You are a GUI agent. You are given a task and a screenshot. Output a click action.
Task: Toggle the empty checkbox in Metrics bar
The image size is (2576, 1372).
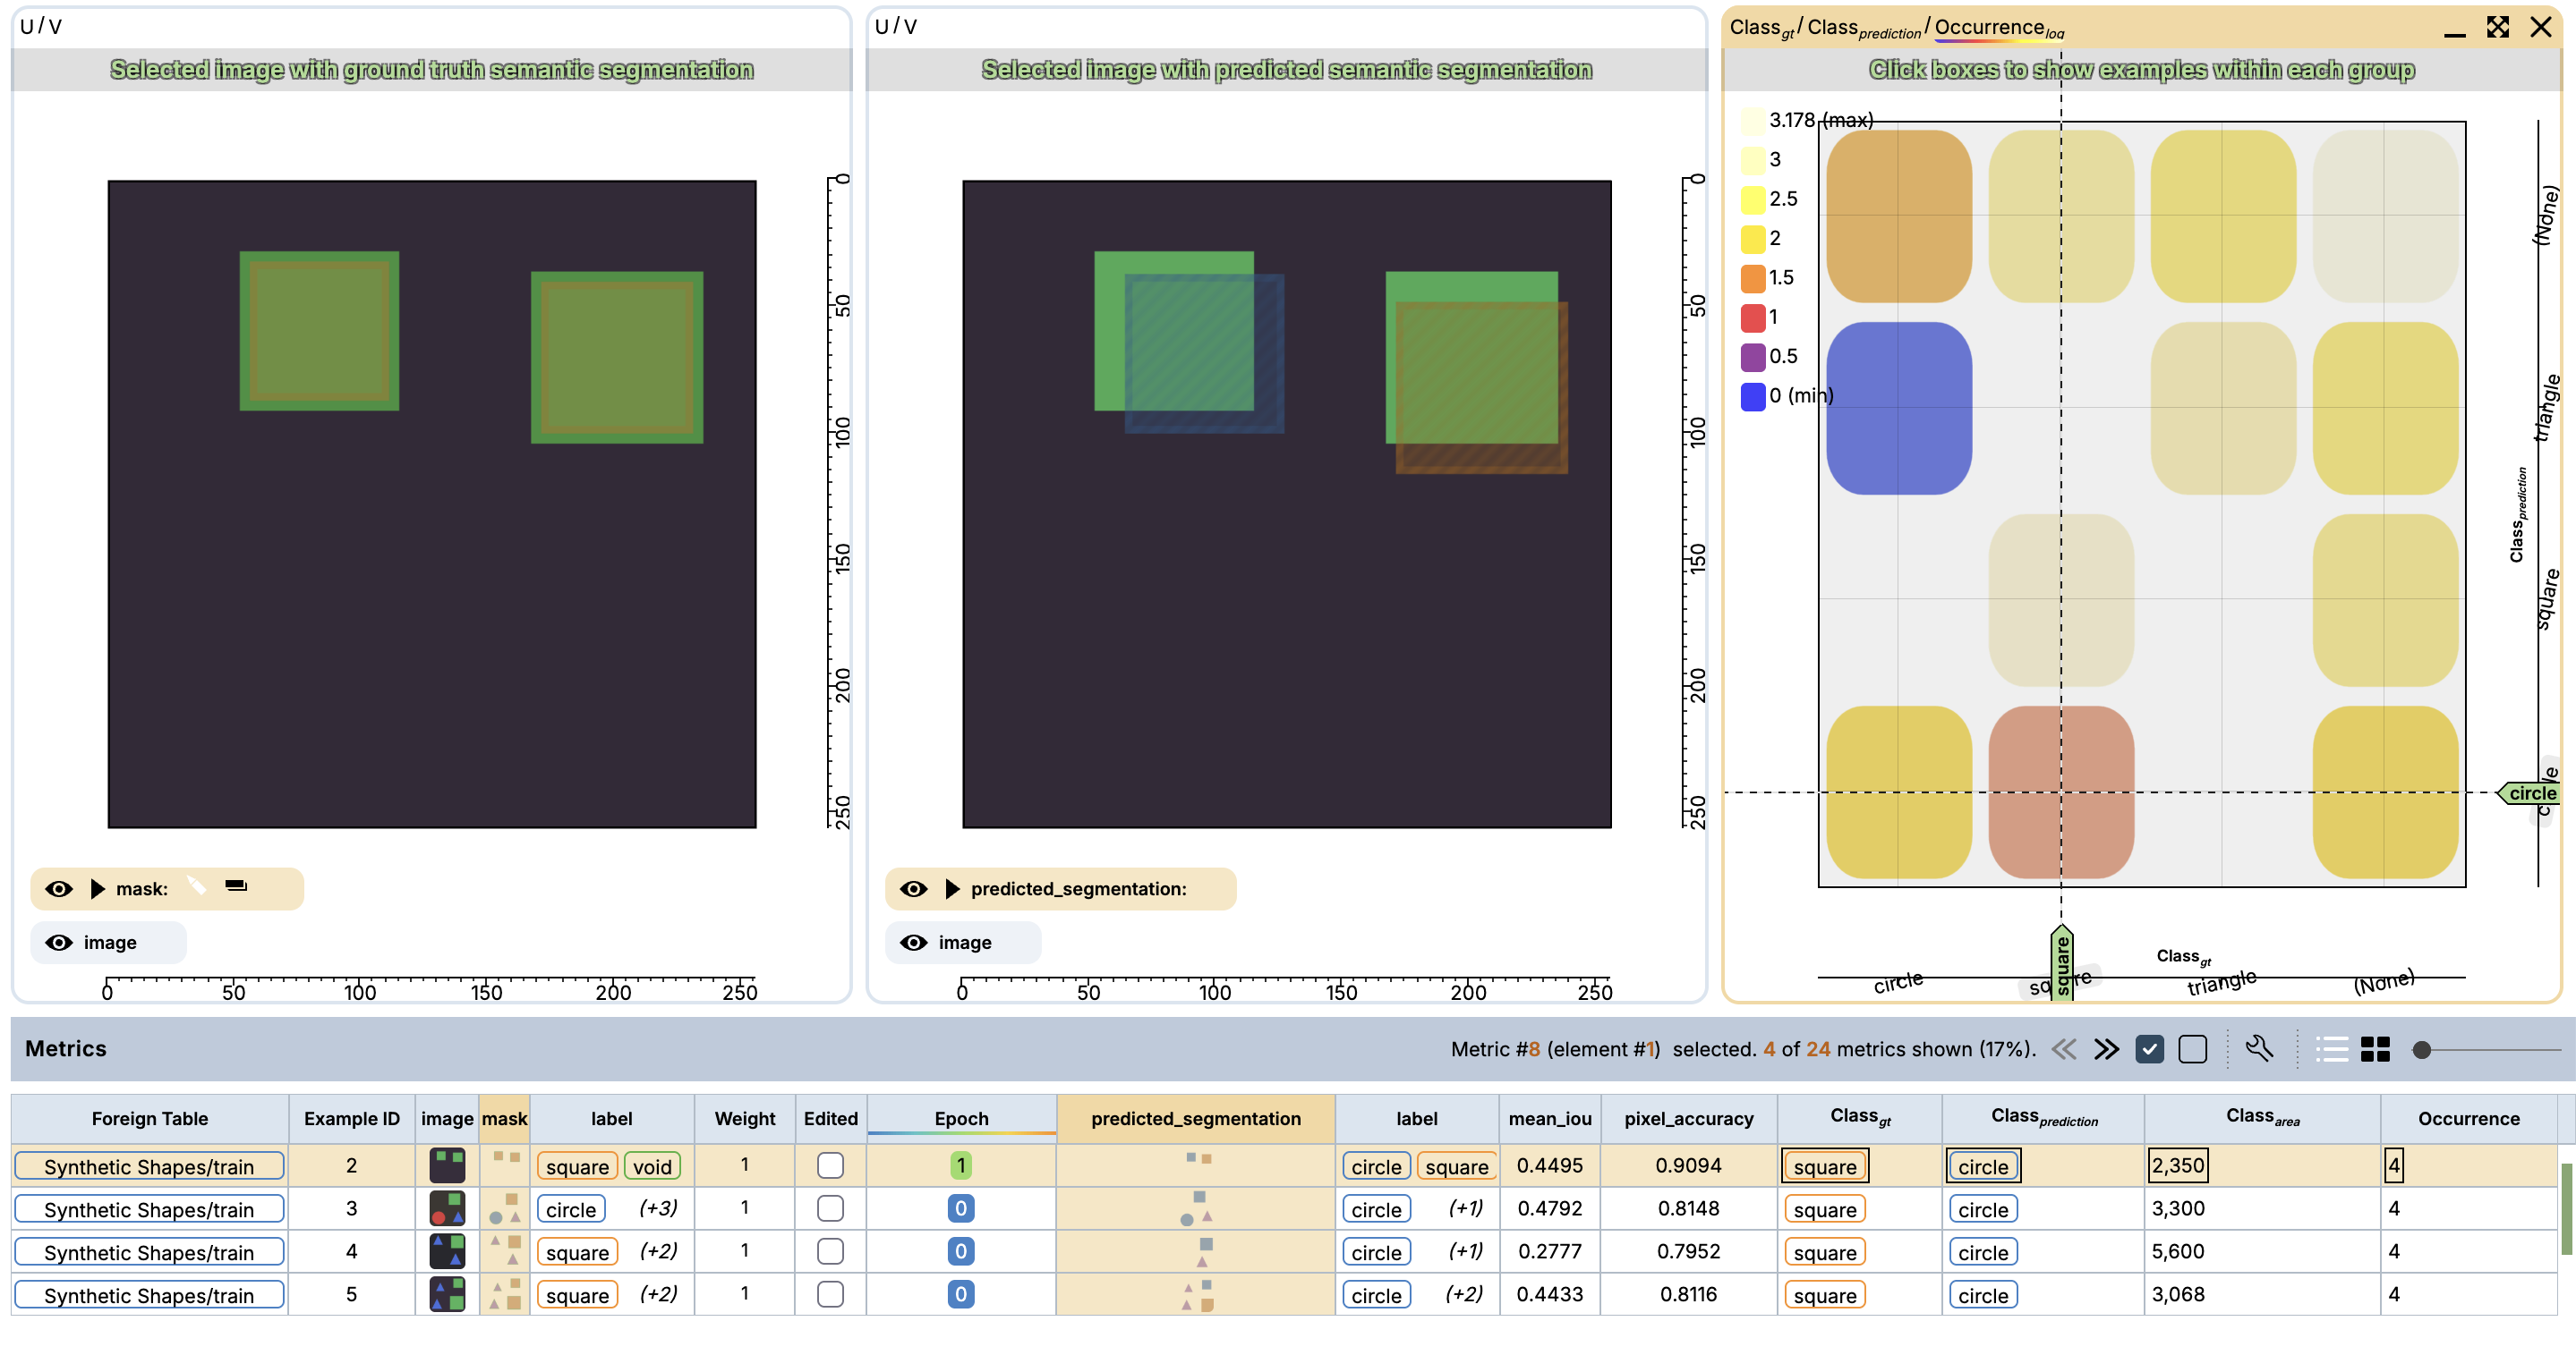click(x=2192, y=1049)
